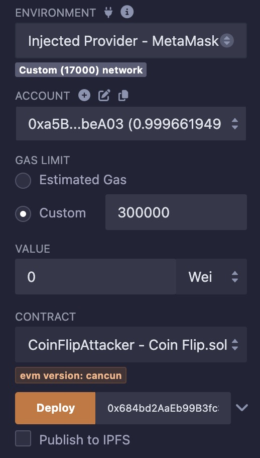Select the Estimated Gas radio button
Viewport: 260px width, 458px height.
click(x=23, y=180)
